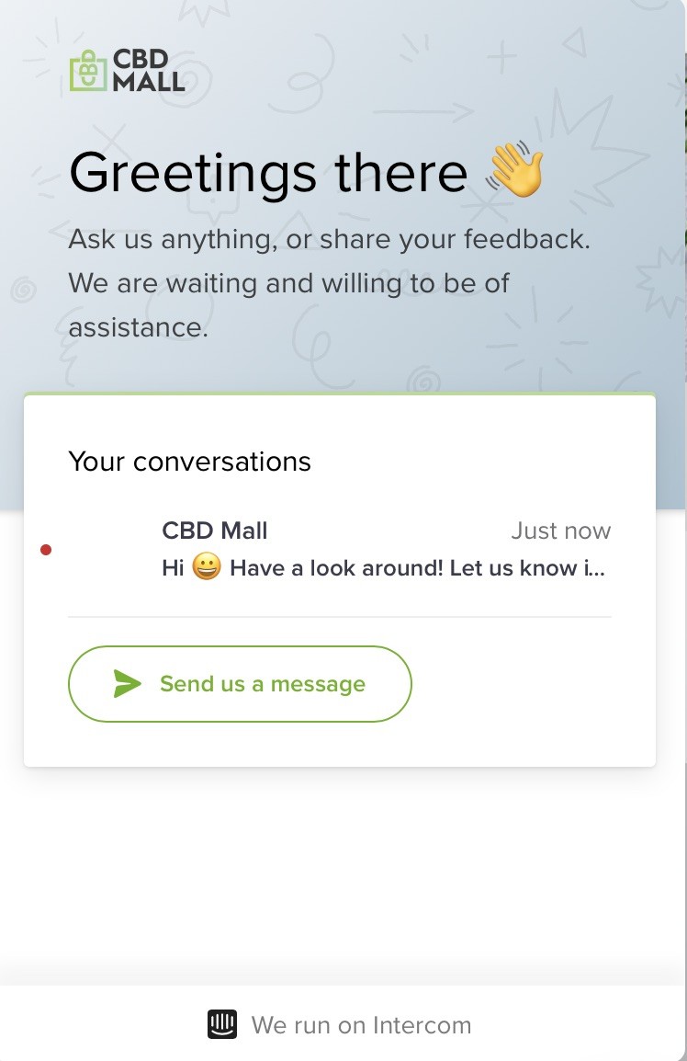Click the CBD MALL logo text
687x1061 pixels.
point(148,71)
